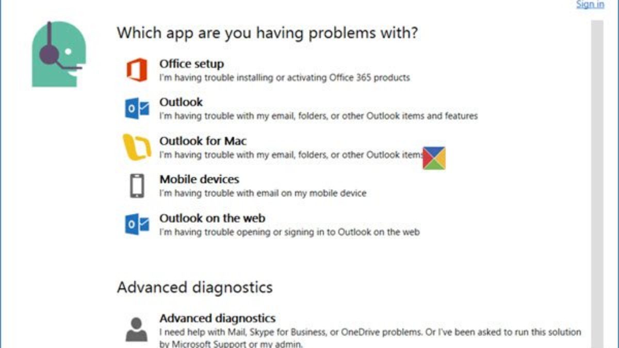Click the Advanced diagnostics person icon
The width and height of the screenshot is (619, 348).
click(137, 329)
